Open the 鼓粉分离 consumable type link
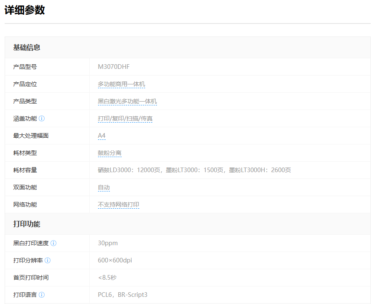 click(x=109, y=153)
